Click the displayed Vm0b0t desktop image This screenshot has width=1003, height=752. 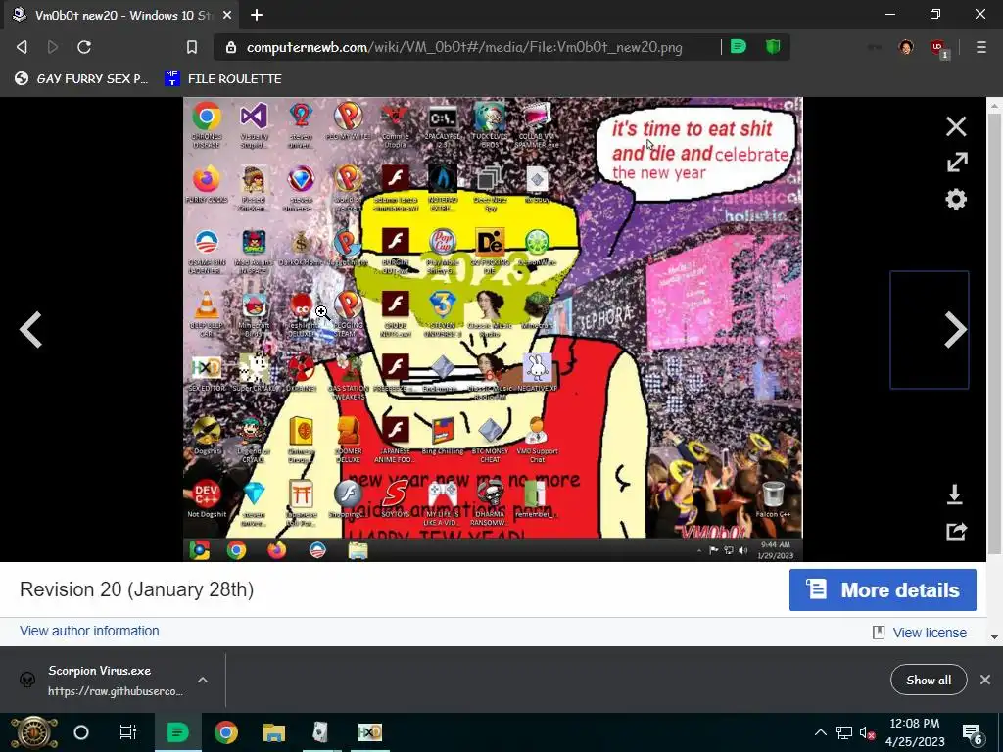pos(493,329)
